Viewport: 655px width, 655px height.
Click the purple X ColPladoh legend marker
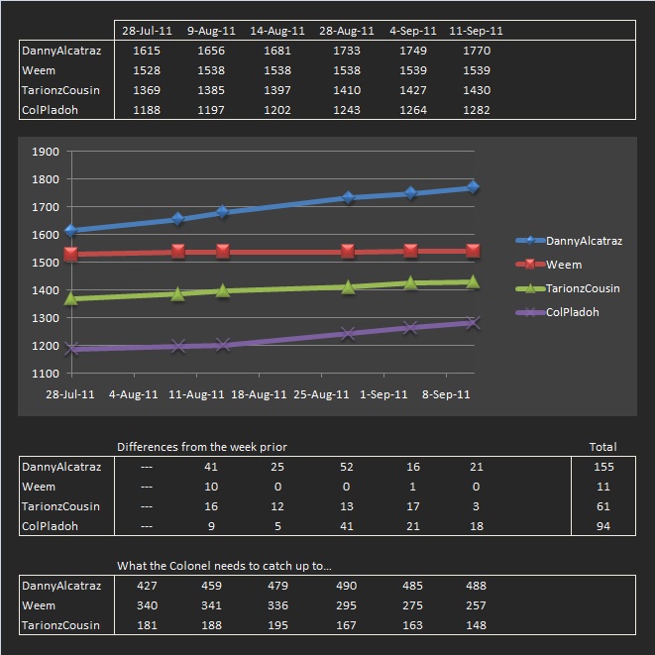point(530,312)
